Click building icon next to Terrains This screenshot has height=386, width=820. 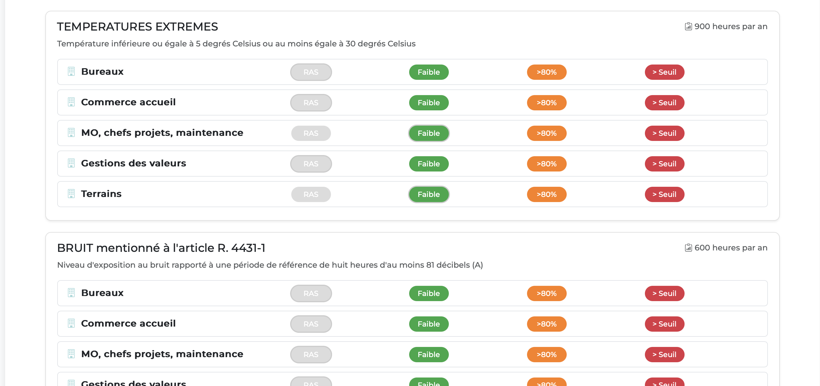coord(71,194)
